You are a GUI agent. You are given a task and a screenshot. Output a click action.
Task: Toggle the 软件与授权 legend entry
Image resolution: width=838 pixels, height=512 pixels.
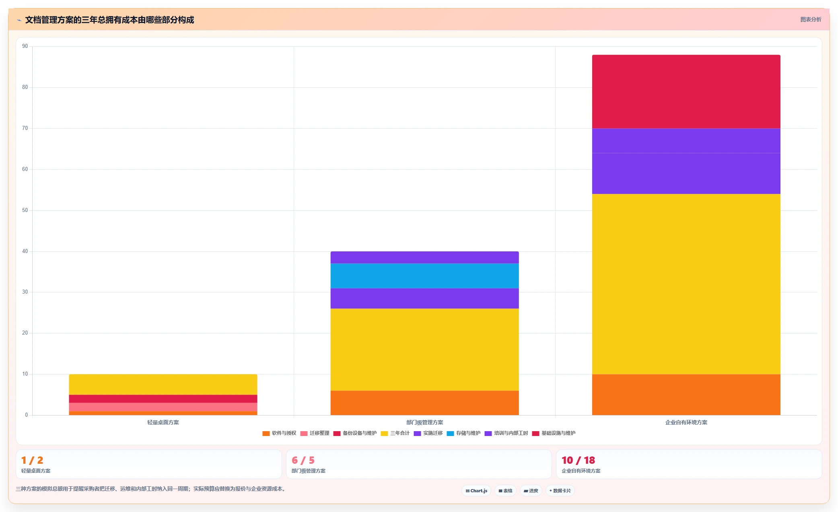pos(279,433)
